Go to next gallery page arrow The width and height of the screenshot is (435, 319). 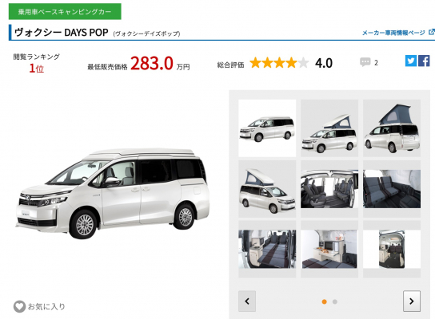point(412,301)
